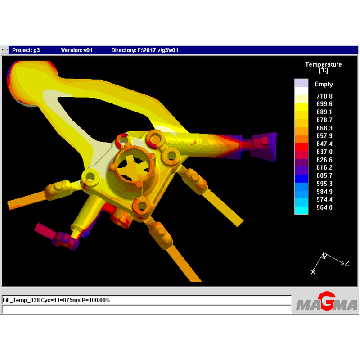
Task: Click the Empty lavender color swatch
Action: point(301,83)
